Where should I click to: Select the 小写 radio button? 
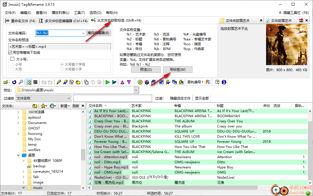tap(13, 64)
